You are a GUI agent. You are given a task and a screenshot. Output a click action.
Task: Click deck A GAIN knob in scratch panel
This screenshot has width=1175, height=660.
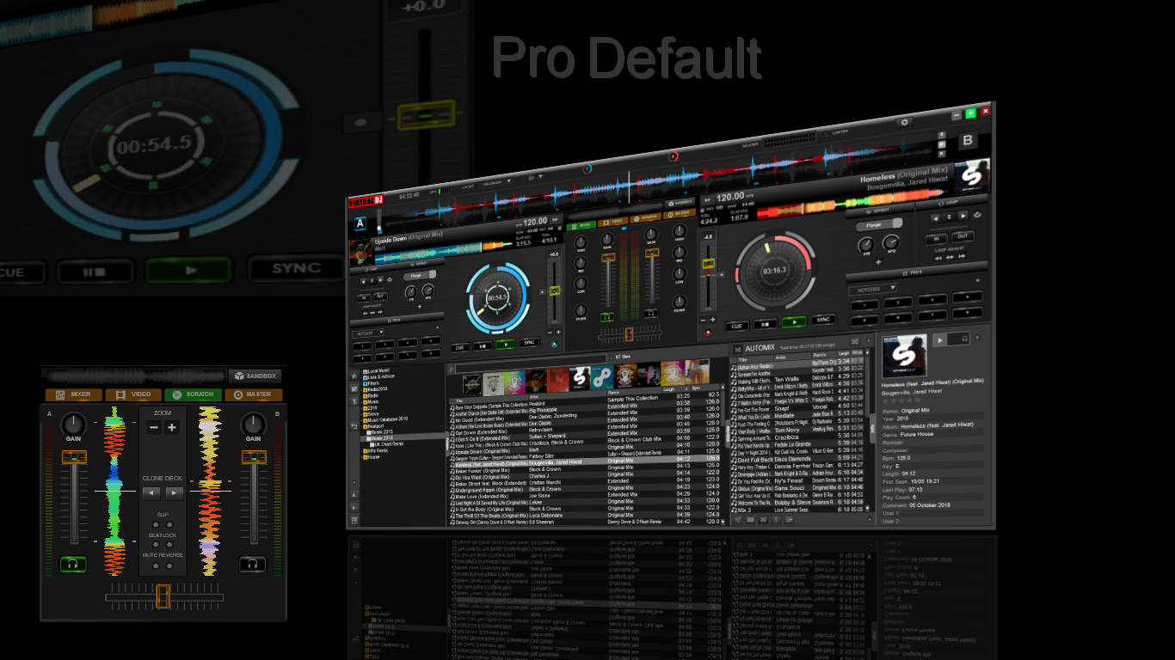point(73,423)
